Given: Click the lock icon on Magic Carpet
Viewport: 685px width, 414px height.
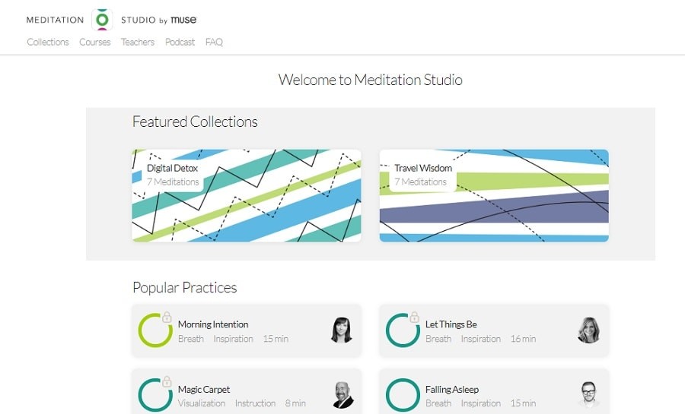Looking at the screenshot, I should [167, 381].
